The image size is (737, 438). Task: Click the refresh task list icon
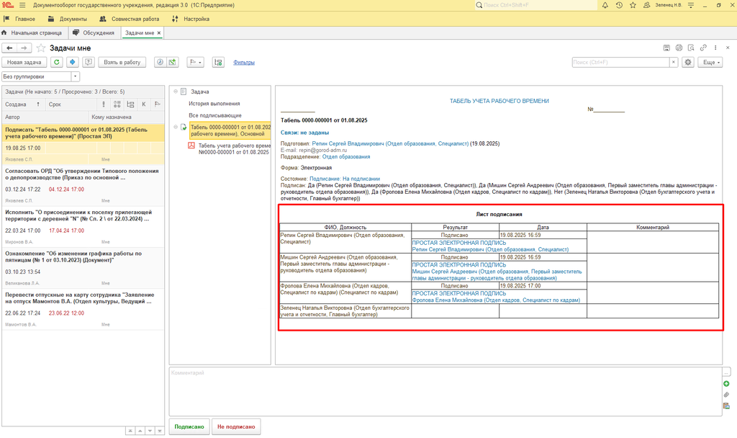[x=57, y=63]
